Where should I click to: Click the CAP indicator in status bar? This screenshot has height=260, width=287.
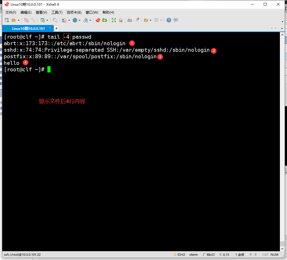point(265,255)
